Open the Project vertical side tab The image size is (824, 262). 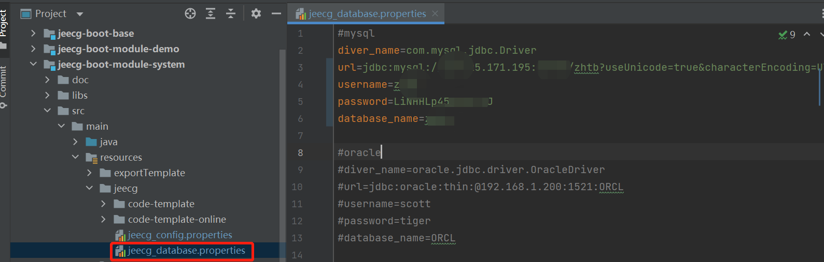click(x=4, y=24)
